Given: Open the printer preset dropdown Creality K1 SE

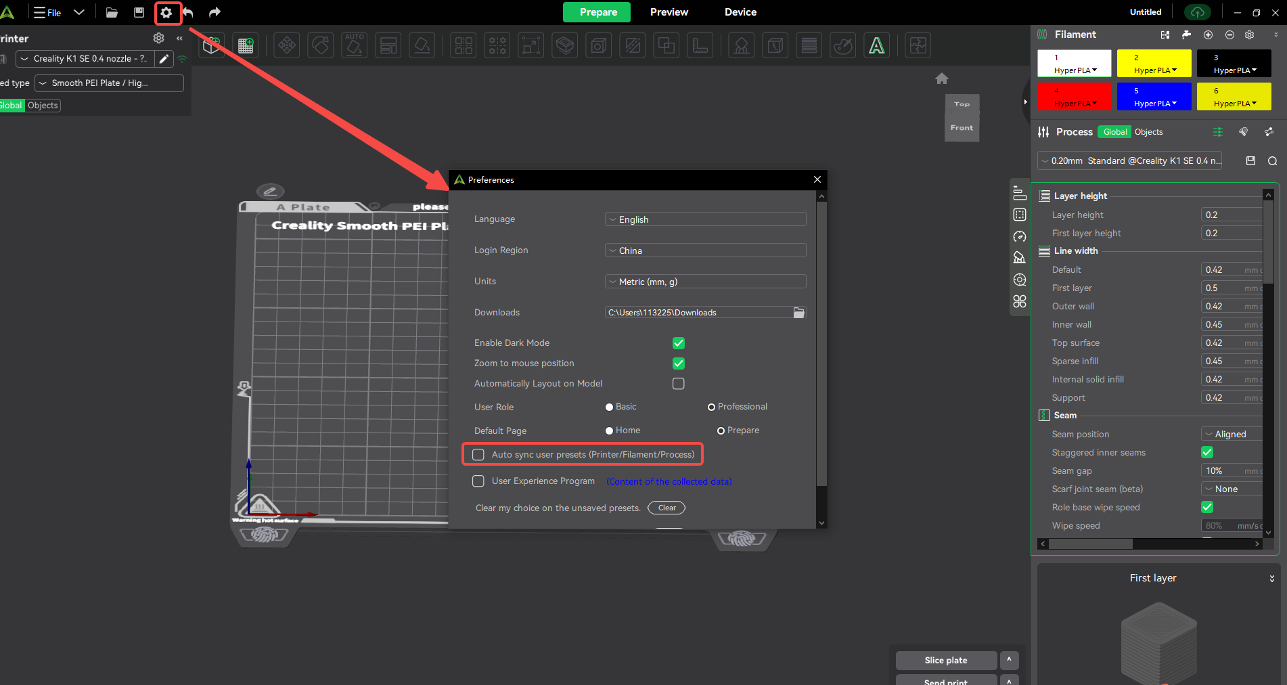Looking at the screenshot, I should [85, 59].
